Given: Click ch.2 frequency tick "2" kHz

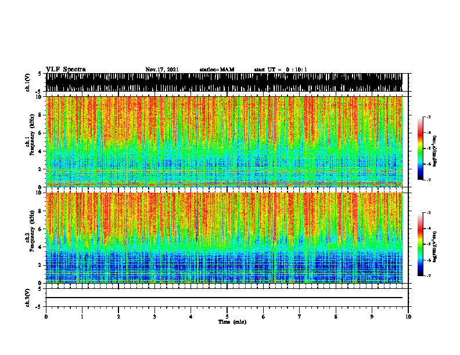Looking at the screenshot, I should [x=41, y=265].
